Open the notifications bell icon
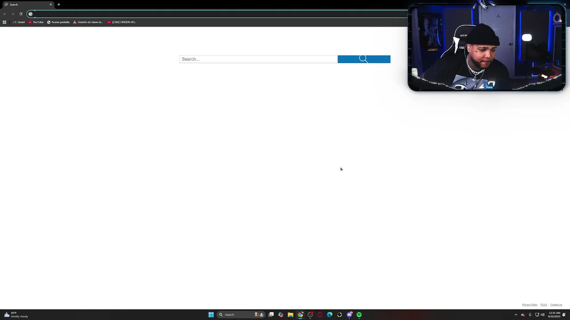The image size is (570, 320). click(564, 315)
